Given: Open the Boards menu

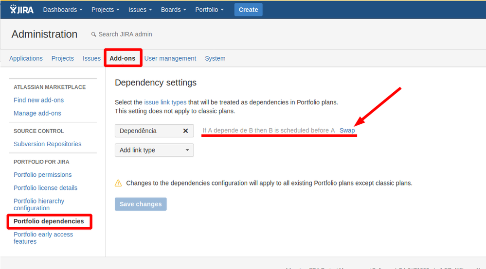Looking at the screenshot, I should [174, 10].
